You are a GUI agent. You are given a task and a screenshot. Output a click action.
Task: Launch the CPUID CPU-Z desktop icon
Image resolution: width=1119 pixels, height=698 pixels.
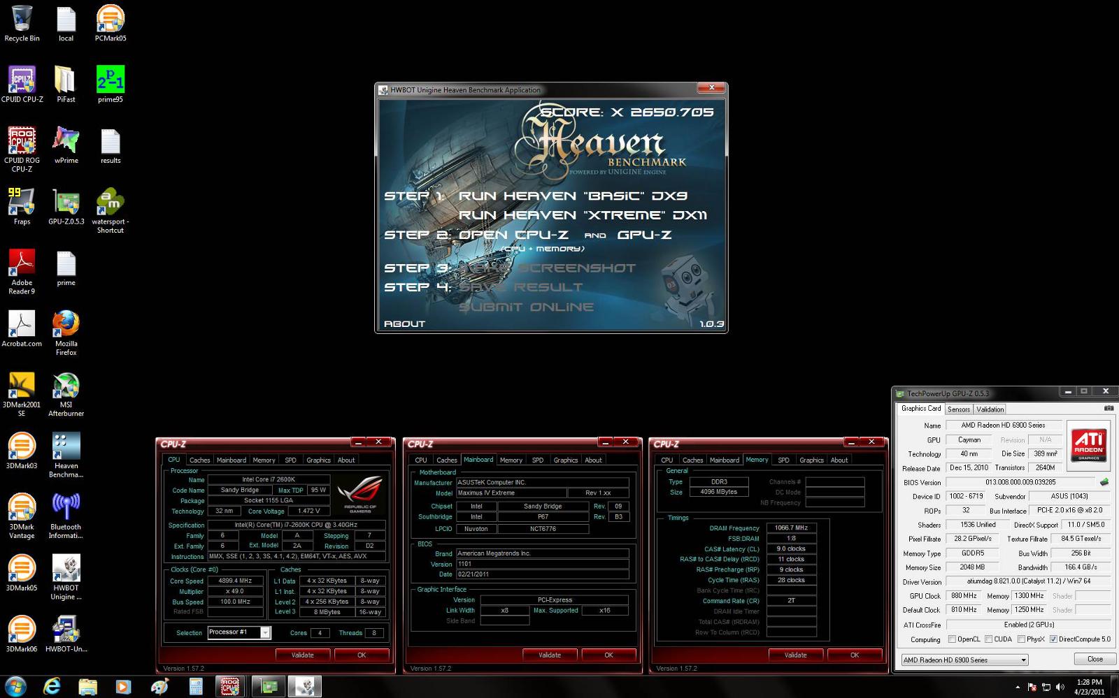(x=22, y=84)
